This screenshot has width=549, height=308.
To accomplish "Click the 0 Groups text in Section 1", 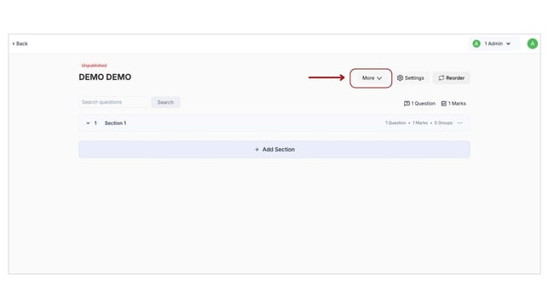I will [443, 123].
